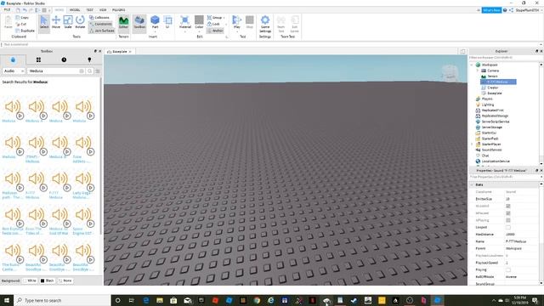Open the Audio category dropdown in Toolbox
This screenshot has height=306, width=544.
point(14,71)
